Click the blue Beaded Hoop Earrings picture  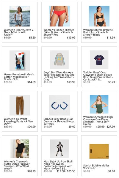[x=59, y=105]
